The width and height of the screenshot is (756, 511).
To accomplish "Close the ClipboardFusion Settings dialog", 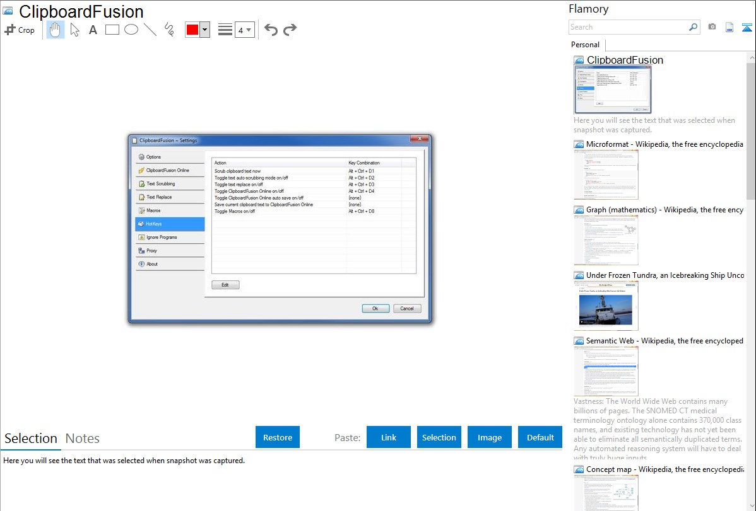I will tap(420, 139).
